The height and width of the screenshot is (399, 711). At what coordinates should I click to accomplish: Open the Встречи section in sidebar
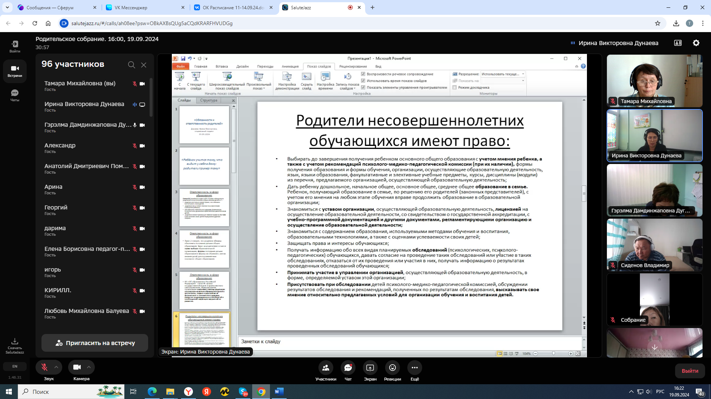point(15,71)
